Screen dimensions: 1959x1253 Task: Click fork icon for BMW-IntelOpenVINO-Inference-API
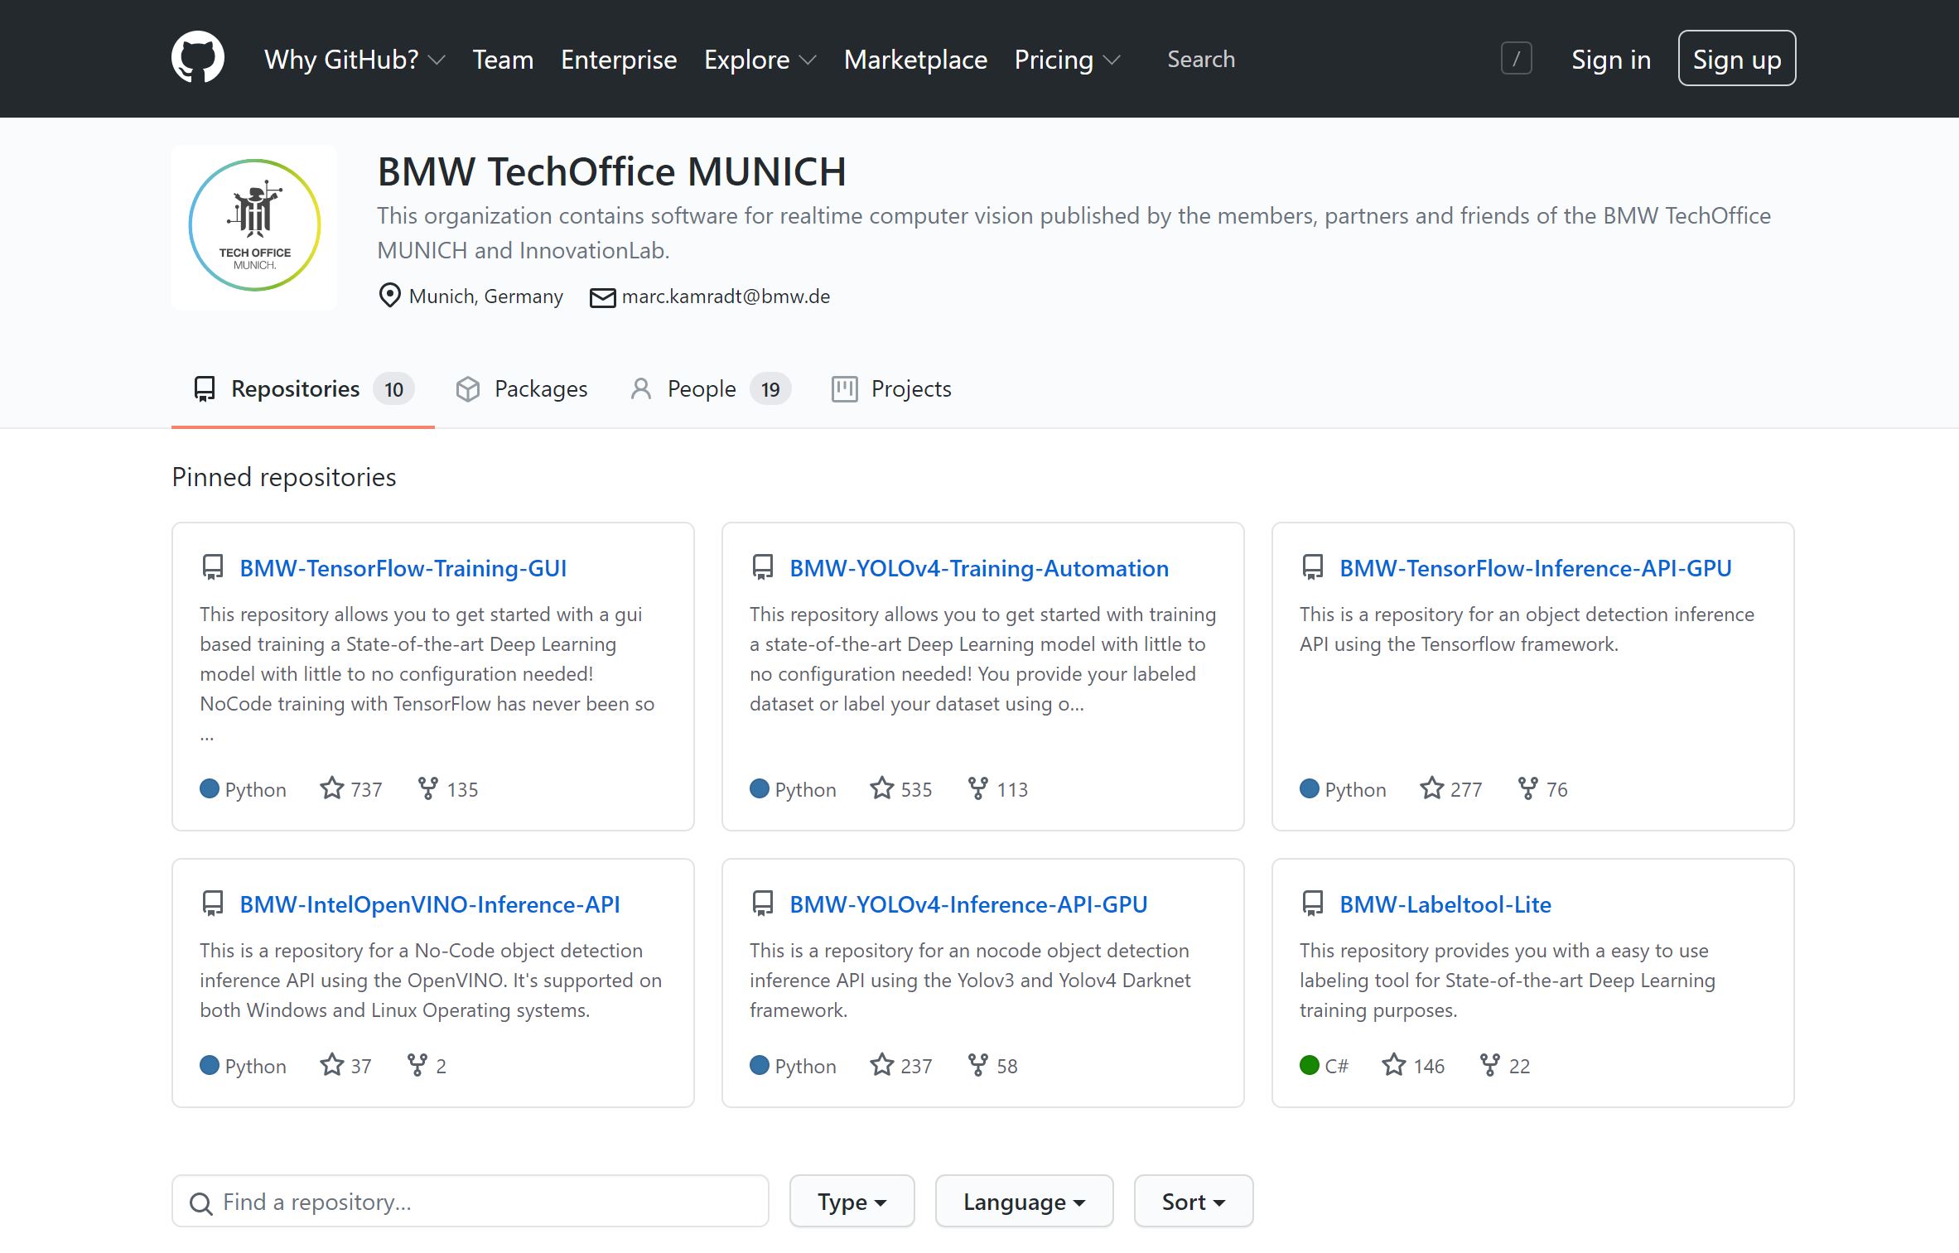417,1065
